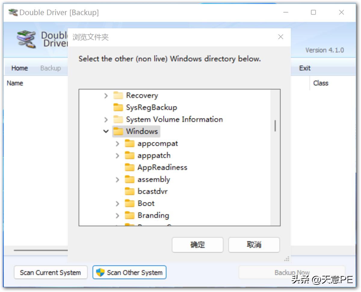Open the Home menu item
This screenshot has height=292, width=361.
point(20,68)
